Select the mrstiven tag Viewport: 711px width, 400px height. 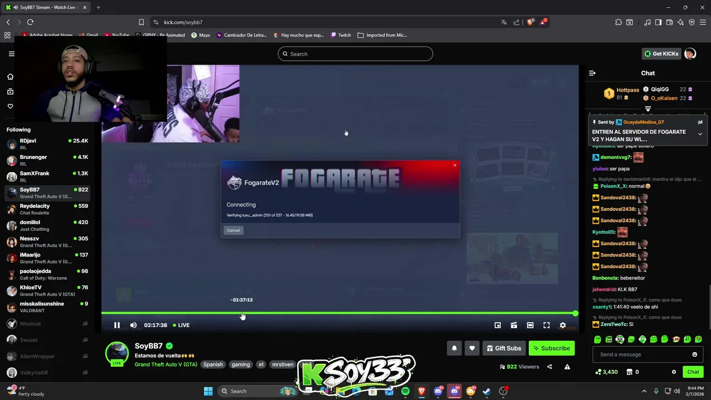tap(282, 364)
